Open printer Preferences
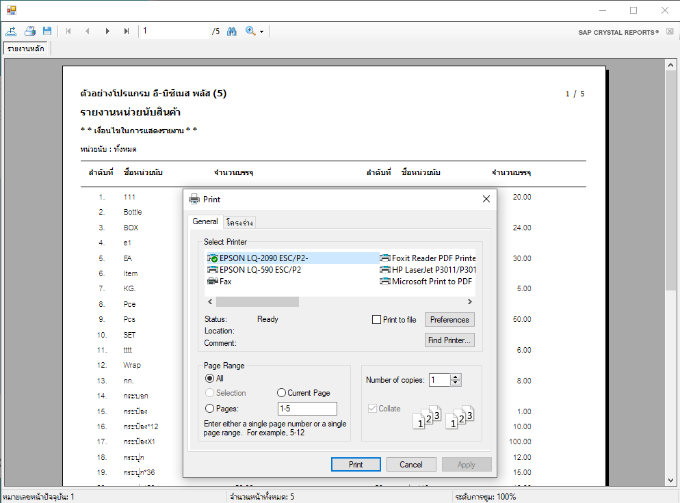The width and height of the screenshot is (680, 503). click(x=449, y=320)
